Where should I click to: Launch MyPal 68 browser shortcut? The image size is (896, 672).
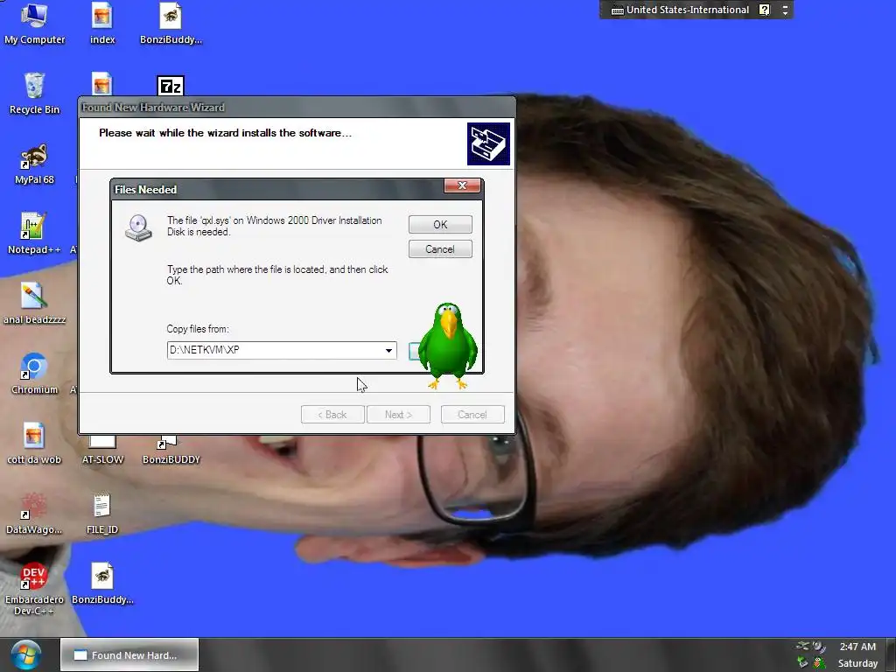34,164
